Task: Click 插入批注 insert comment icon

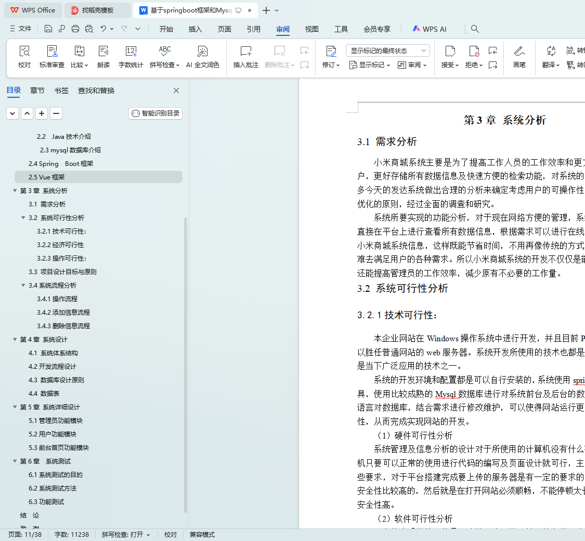Action: (x=246, y=51)
